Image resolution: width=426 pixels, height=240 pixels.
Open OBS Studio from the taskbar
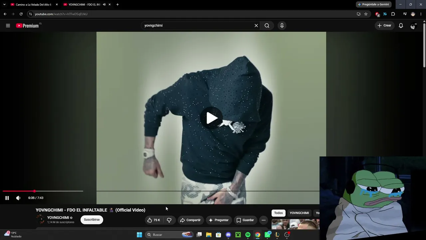tap(287, 235)
